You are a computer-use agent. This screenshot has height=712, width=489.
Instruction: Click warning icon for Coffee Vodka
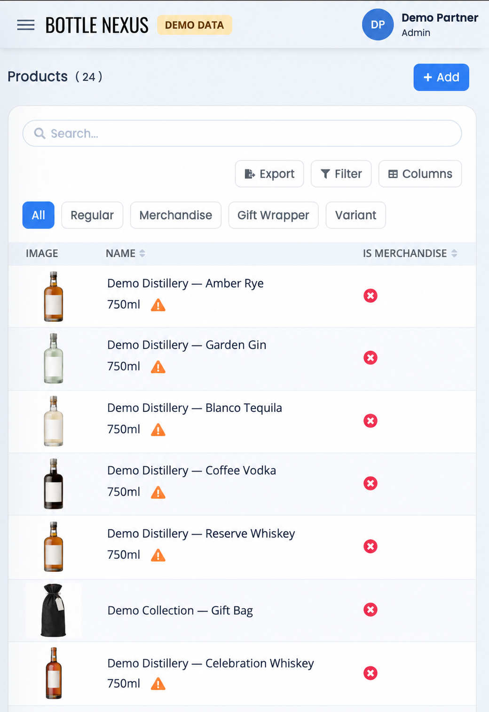[158, 493]
